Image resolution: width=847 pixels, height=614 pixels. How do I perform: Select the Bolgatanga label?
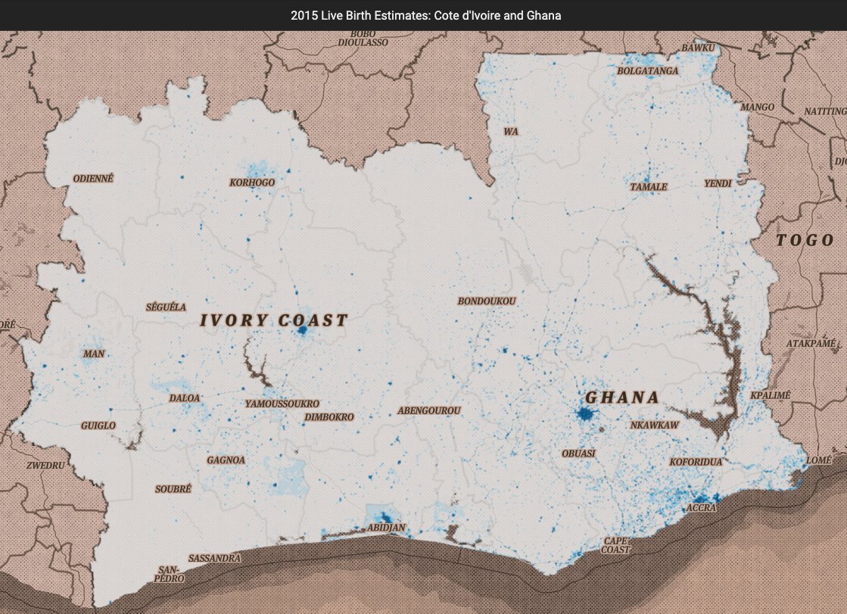[648, 71]
